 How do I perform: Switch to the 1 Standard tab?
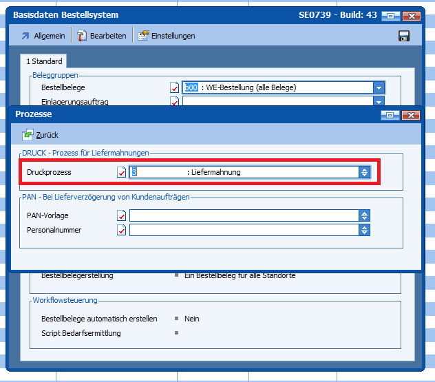[x=45, y=61]
